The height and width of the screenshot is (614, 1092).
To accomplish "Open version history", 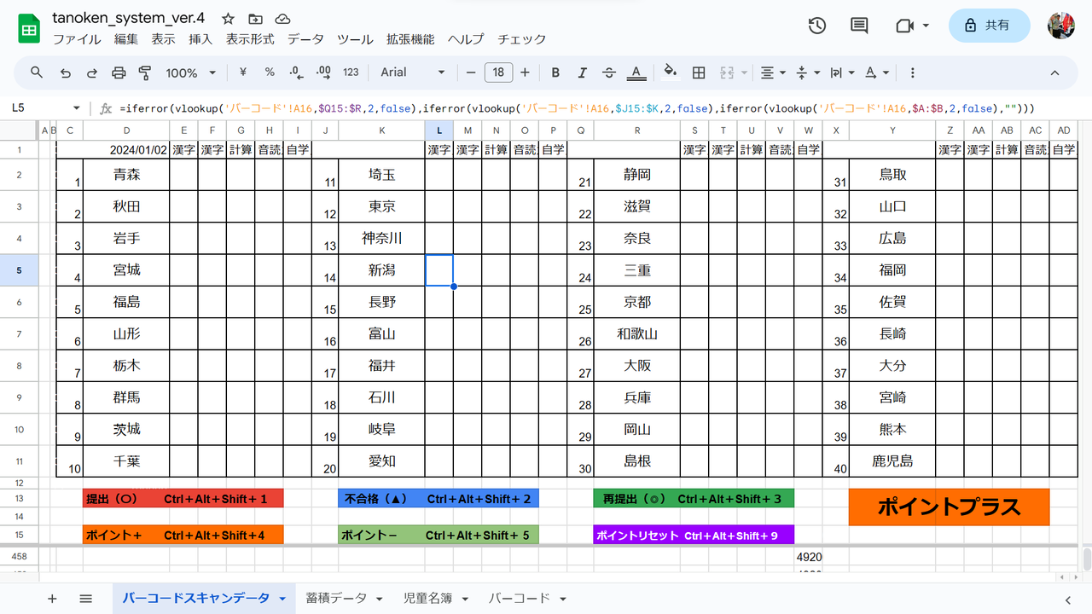I will tap(816, 26).
